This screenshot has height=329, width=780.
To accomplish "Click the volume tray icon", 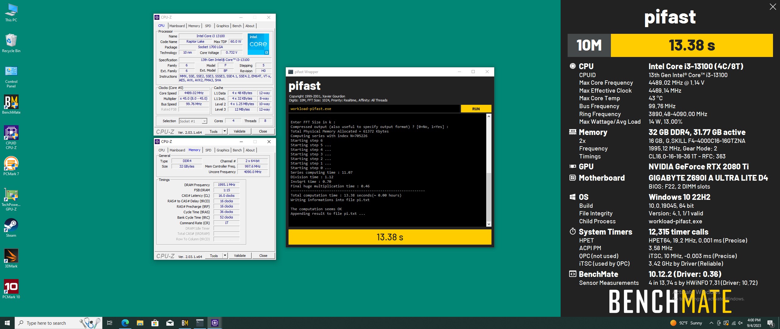I will 741,323.
